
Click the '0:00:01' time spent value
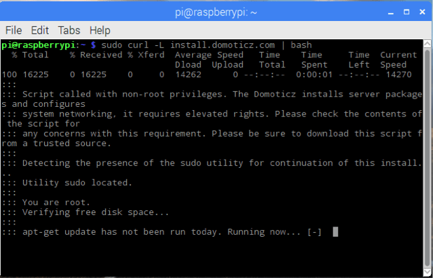pos(314,74)
